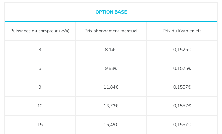
Task: Select the 0,1525€ kWh price for 6 kVa
Action: coord(182,69)
